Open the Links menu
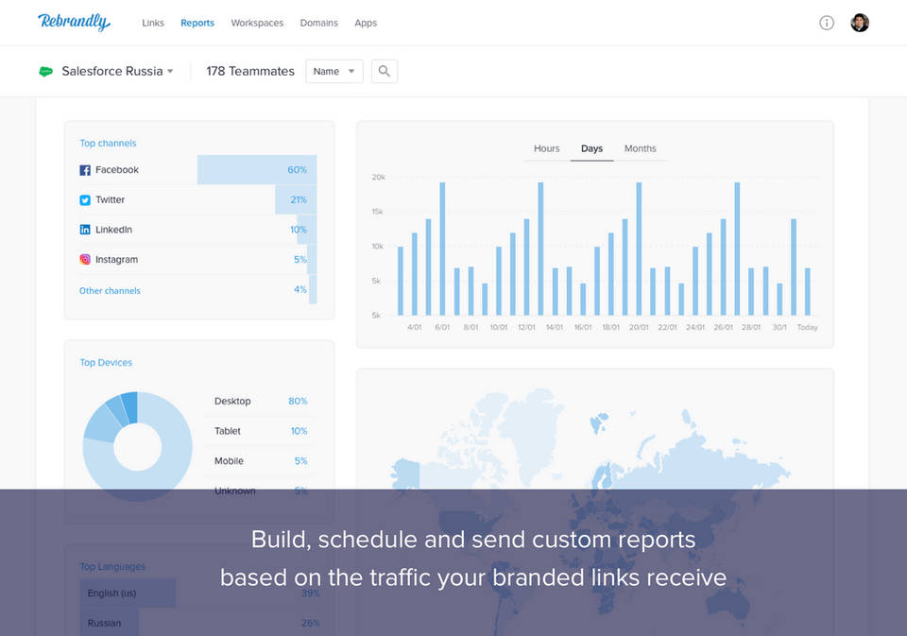907x636 pixels. (x=153, y=23)
